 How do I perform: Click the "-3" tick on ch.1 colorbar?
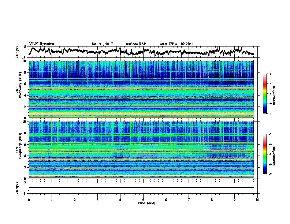[270, 74]
